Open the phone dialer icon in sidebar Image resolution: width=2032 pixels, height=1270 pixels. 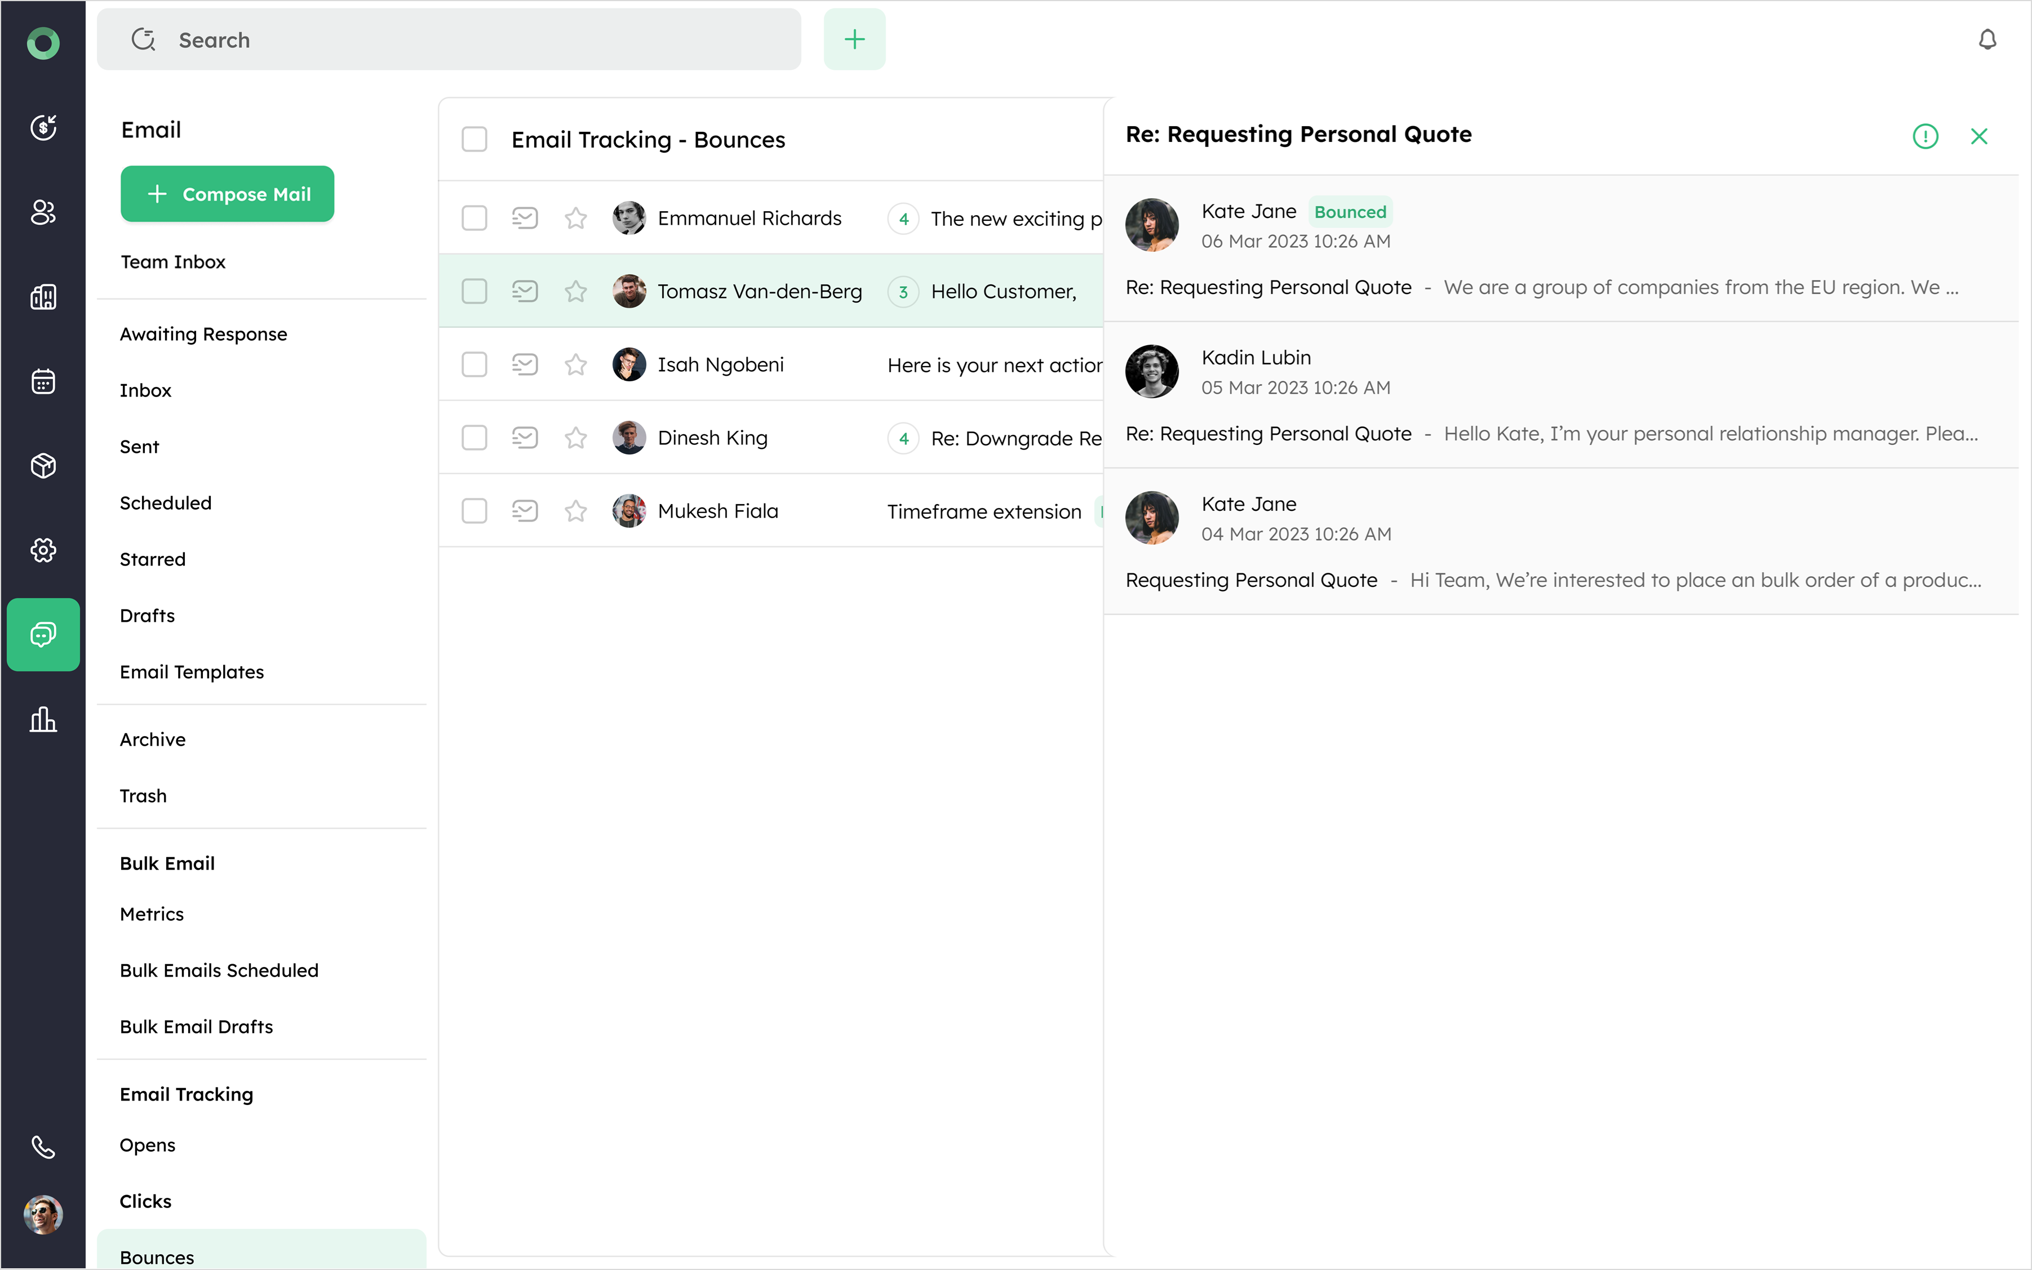coord(43,1147)
